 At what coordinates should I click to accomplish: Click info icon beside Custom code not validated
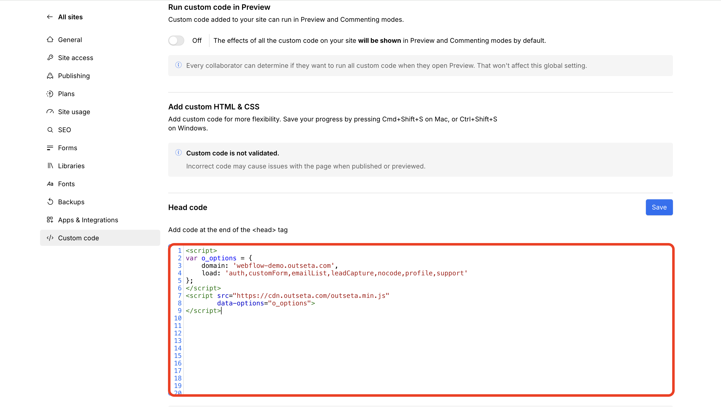point(178,153)
